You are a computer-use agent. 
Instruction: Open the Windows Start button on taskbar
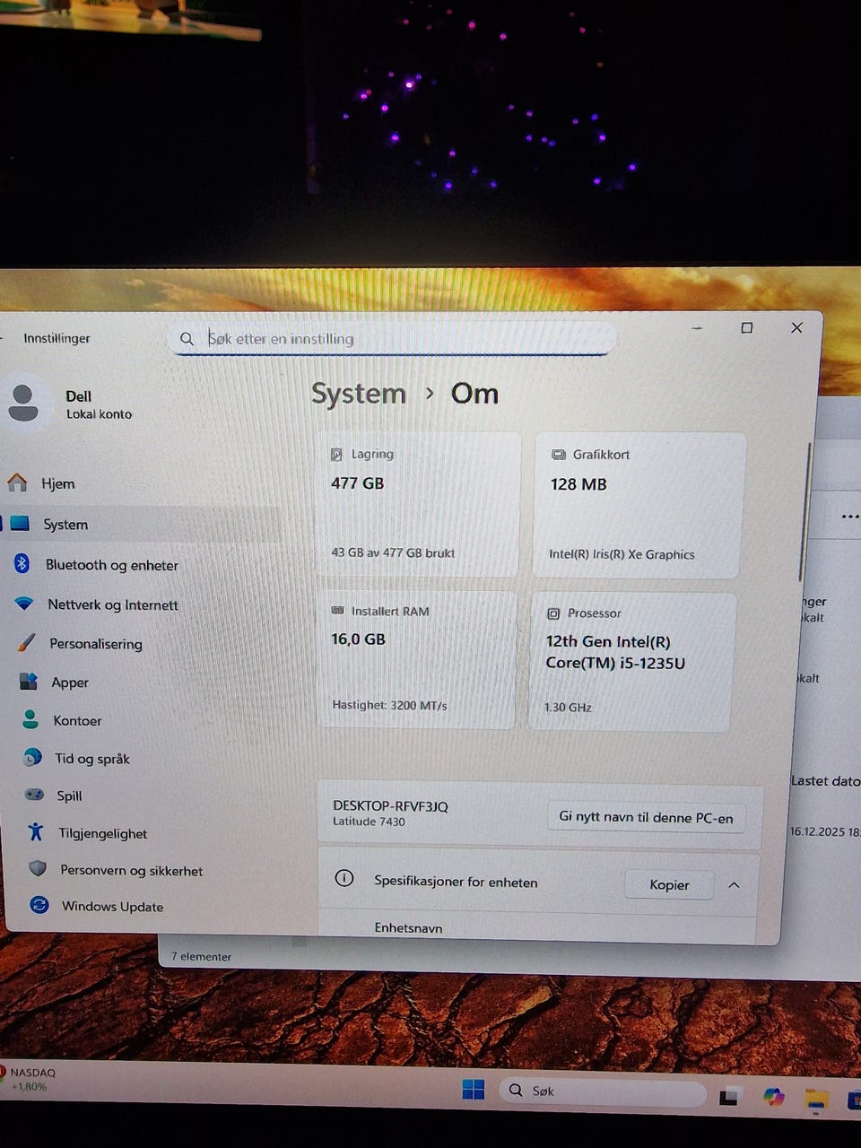473,1090
